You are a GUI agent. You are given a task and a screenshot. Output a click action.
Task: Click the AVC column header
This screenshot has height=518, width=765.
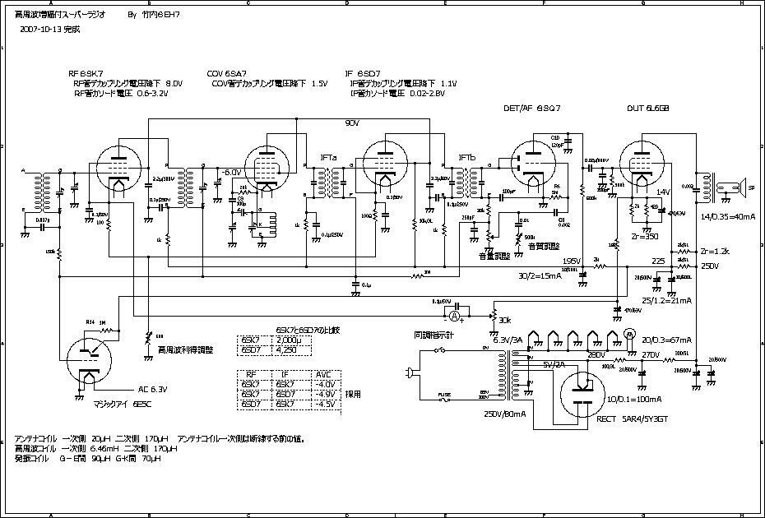click(324, 375)
